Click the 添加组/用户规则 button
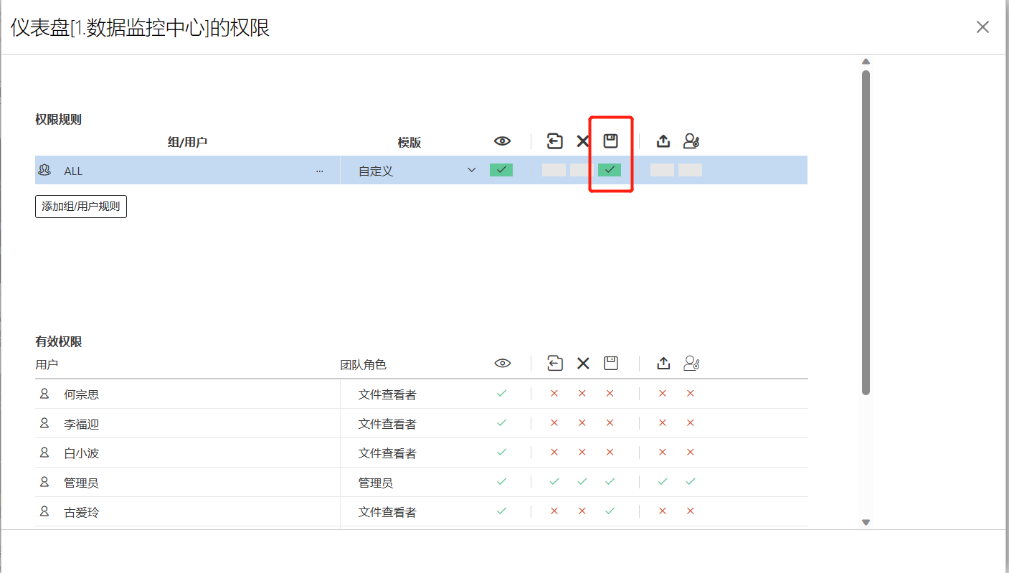 pos(81,207)
